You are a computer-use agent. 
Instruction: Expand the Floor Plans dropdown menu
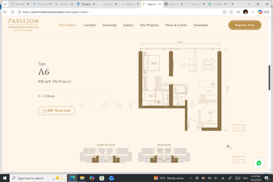(x=68, y=25)
